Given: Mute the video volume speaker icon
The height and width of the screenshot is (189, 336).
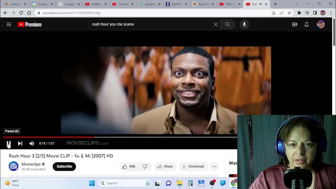Looking at the screenshot, I should [x=32, y=143].
